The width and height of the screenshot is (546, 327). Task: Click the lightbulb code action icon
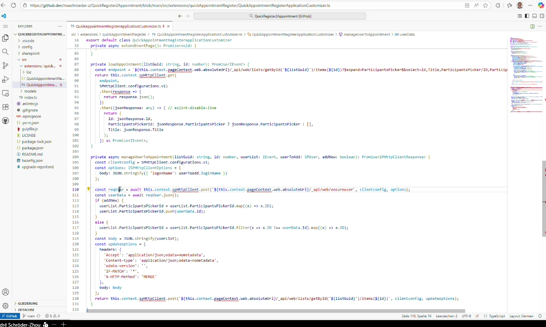coord(88,189)
